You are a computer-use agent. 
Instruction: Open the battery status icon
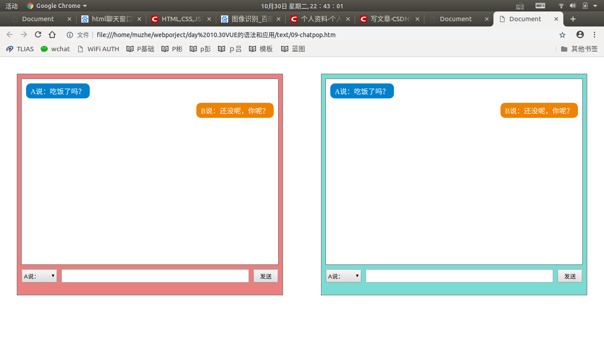(585, 6)
